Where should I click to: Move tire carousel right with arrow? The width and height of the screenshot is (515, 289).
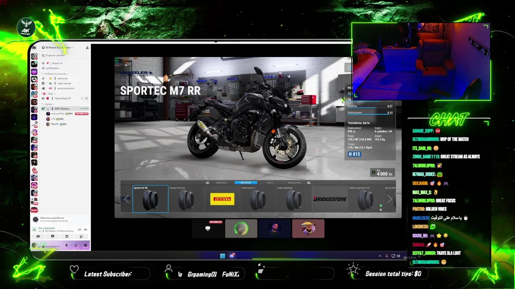(389, 199)
